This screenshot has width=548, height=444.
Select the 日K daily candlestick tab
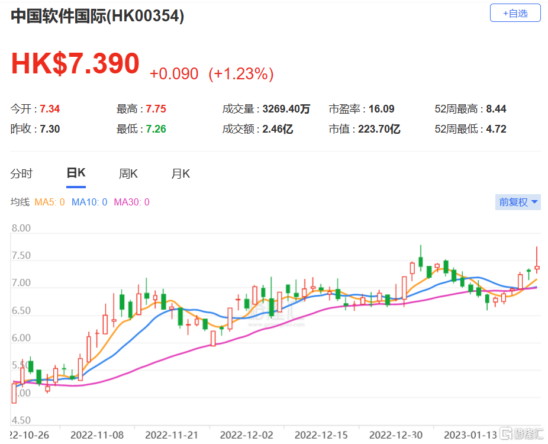76,173
